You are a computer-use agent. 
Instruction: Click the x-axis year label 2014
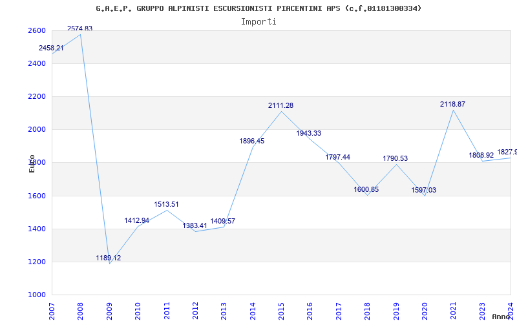click(253, 311)
